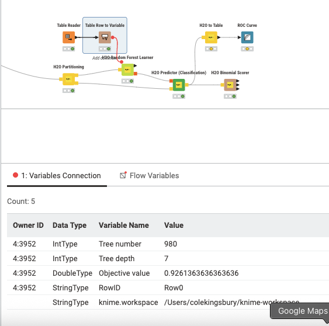Image resolution: width=329 pixels, height=326 pixels.
Task: Open the Flow Variables tab
Action: click(x=150, y=176)
